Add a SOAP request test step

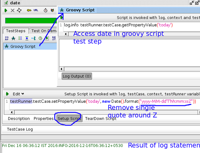pos(7,38)
